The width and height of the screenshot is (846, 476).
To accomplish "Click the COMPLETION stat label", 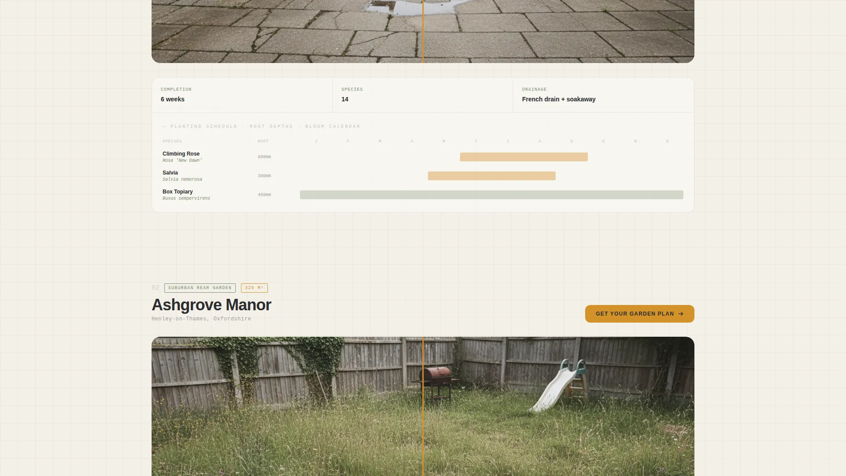I will coord(176,89).
